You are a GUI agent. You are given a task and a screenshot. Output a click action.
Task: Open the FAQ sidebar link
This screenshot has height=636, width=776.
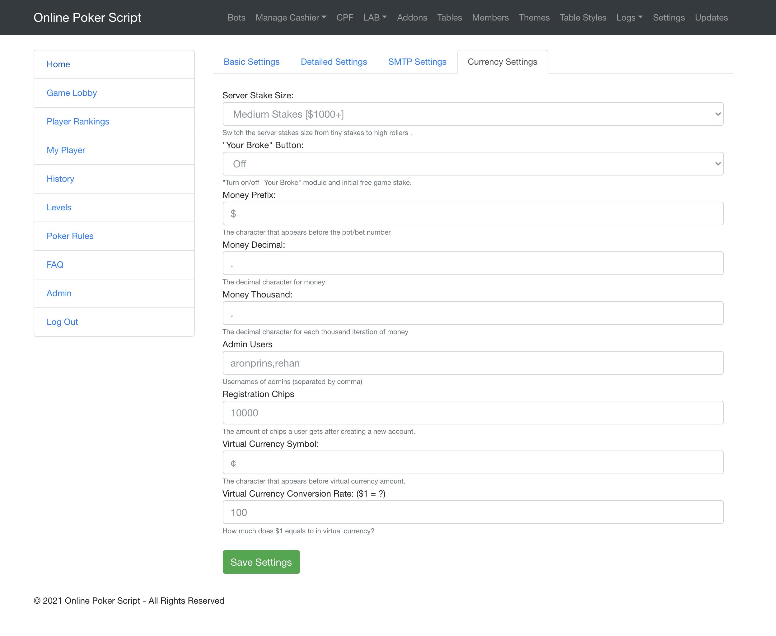[x=114, y=264]
